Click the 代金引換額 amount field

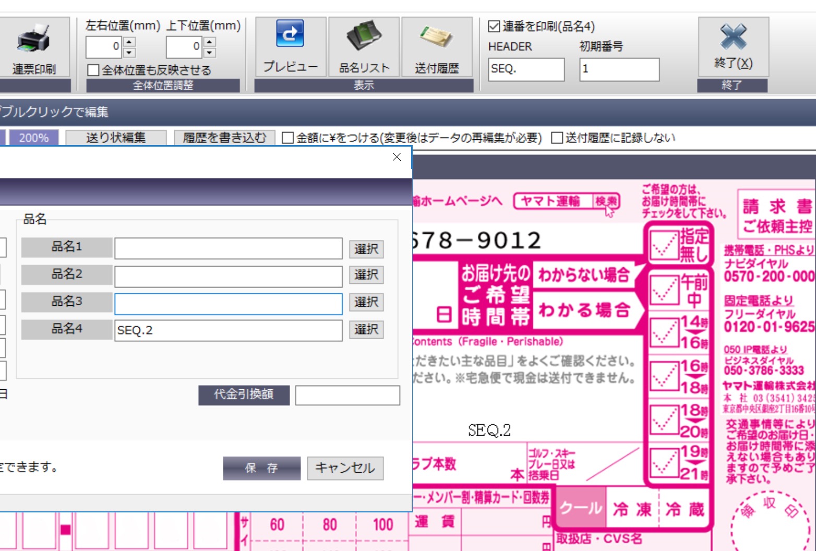point(347,395)
